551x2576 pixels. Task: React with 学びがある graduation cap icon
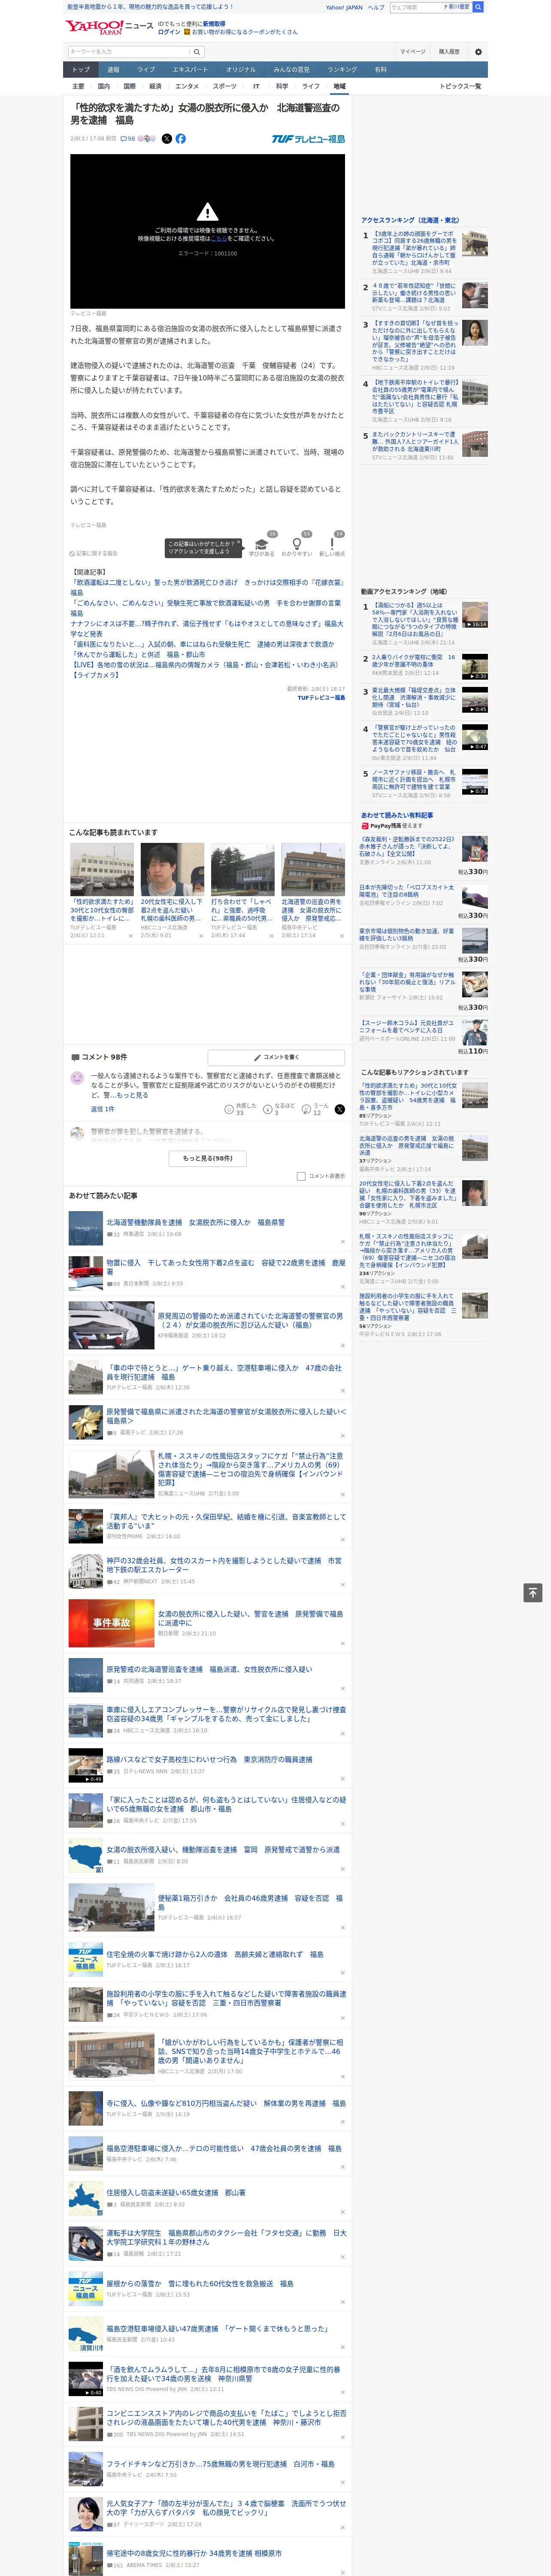[262, 544]
